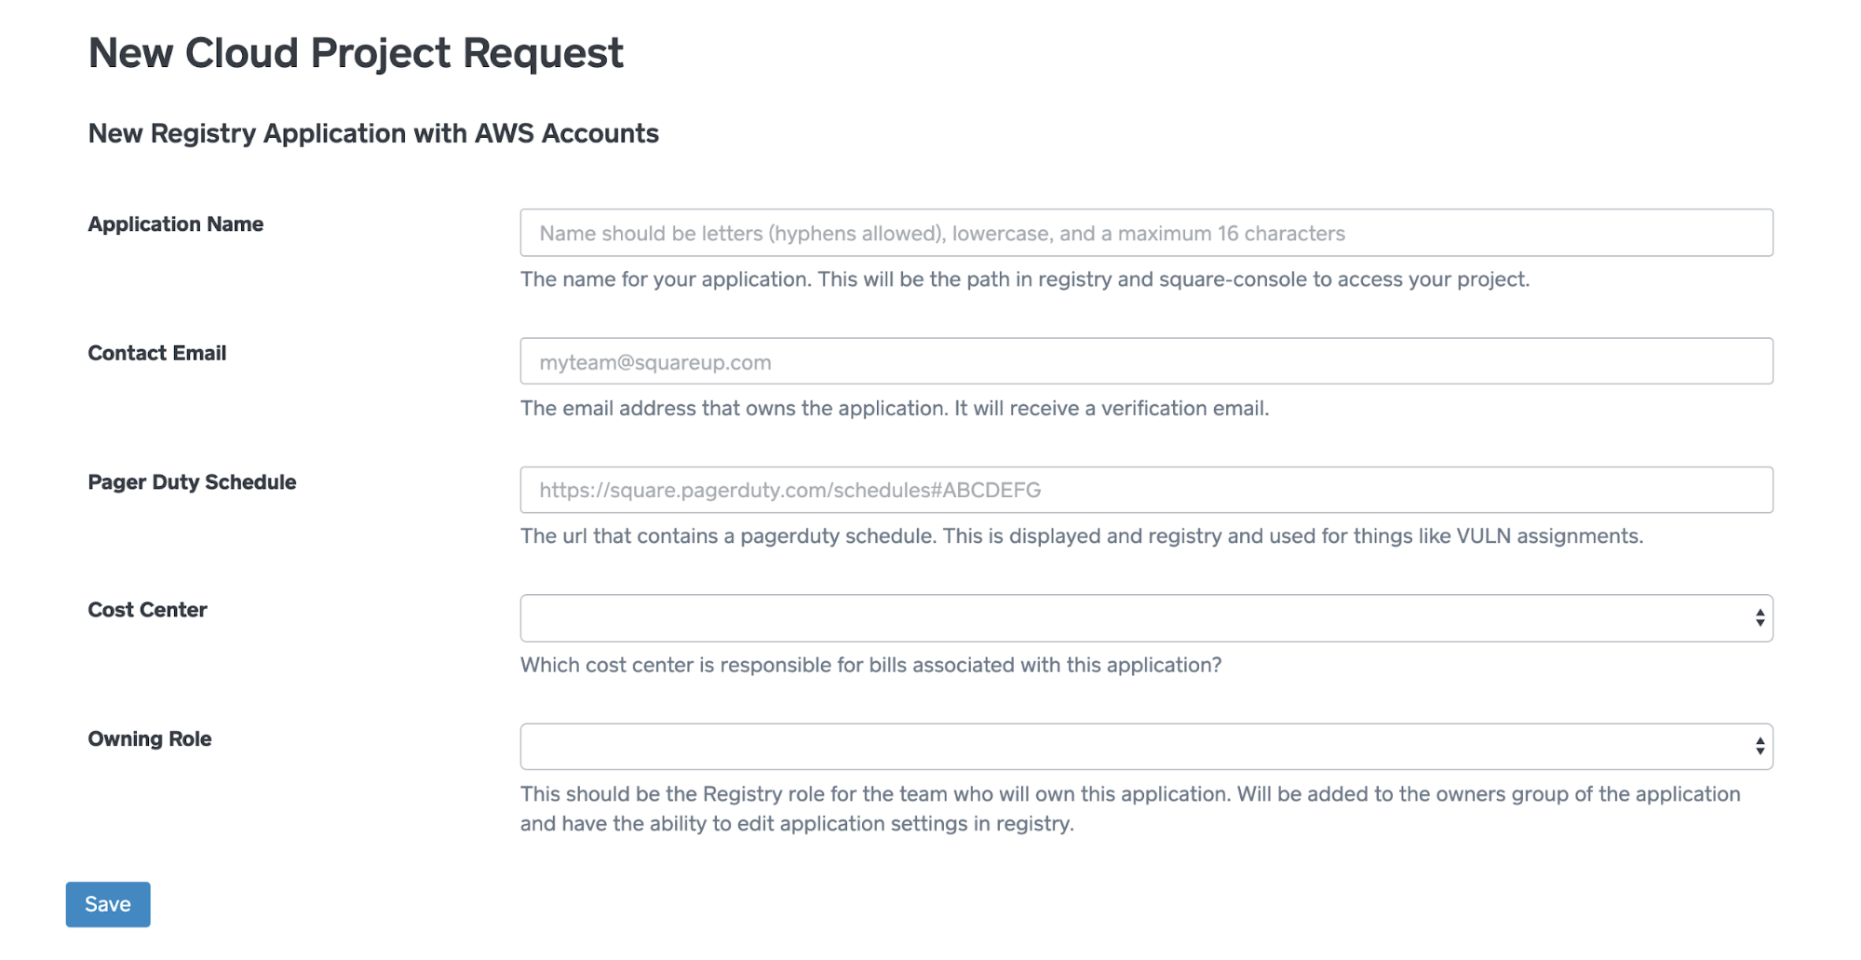Click the Owning Role label

pos(150,739)
